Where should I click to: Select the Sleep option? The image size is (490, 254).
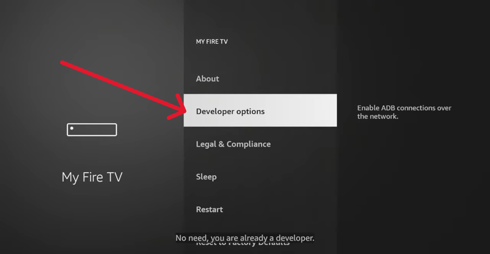(x=206, y=176)
